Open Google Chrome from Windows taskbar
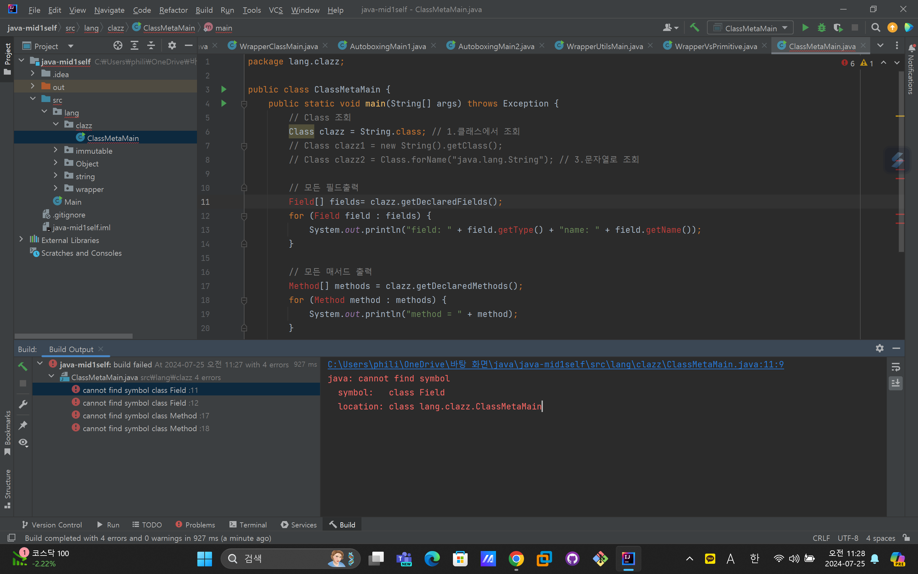The height and width of the screenshot is (574, 918). pos(516,558)
